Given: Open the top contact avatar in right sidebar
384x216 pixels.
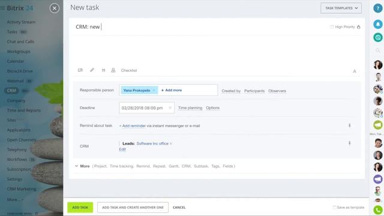Looking at the screenshot, I should (378, 65).
